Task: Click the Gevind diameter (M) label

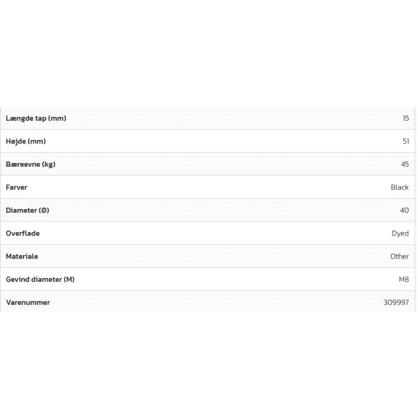Action: tap(40, 279)
